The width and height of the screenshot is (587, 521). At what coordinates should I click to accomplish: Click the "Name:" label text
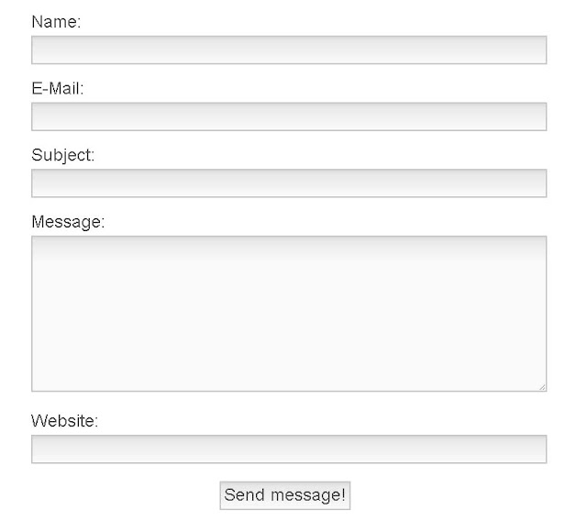pyautogui.click(x=56, y=22)
